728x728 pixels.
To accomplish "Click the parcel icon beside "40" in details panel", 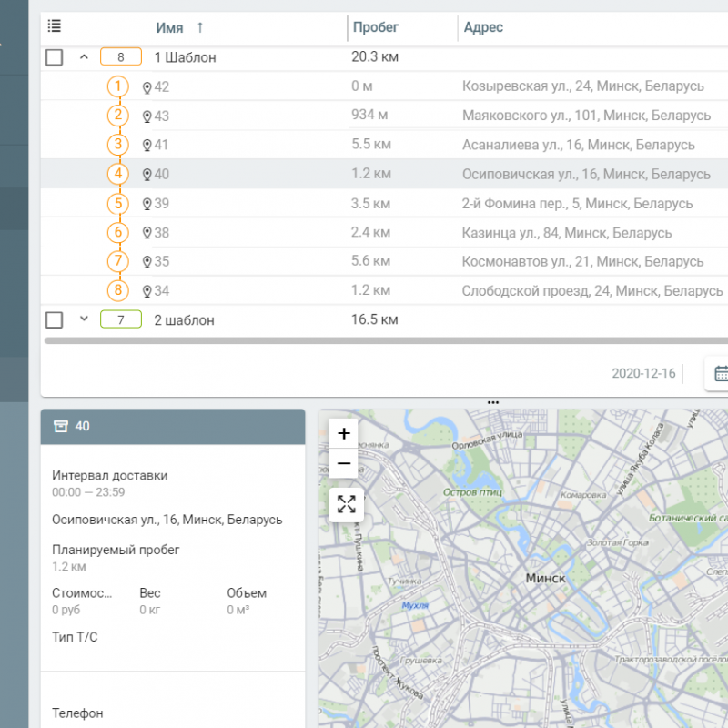I will (63, 426).
